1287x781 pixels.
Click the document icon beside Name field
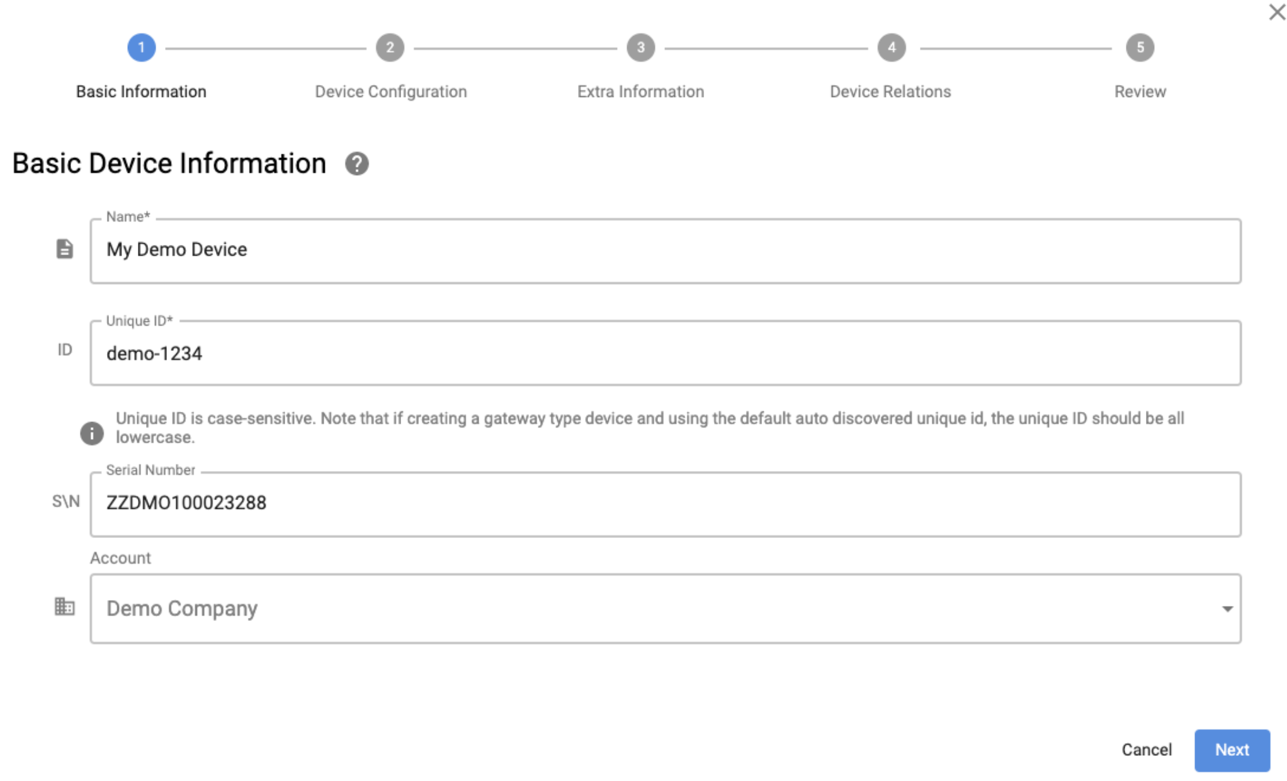(x=64, y=249)
